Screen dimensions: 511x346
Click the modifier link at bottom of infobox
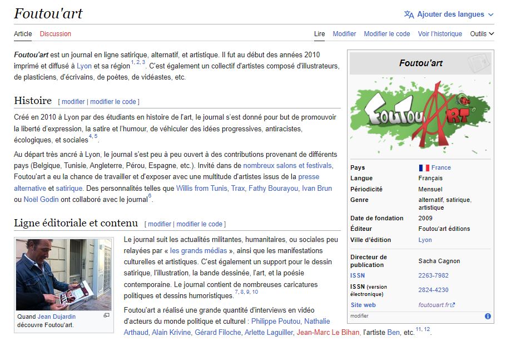pyautogui.click(x=359, y=316)
